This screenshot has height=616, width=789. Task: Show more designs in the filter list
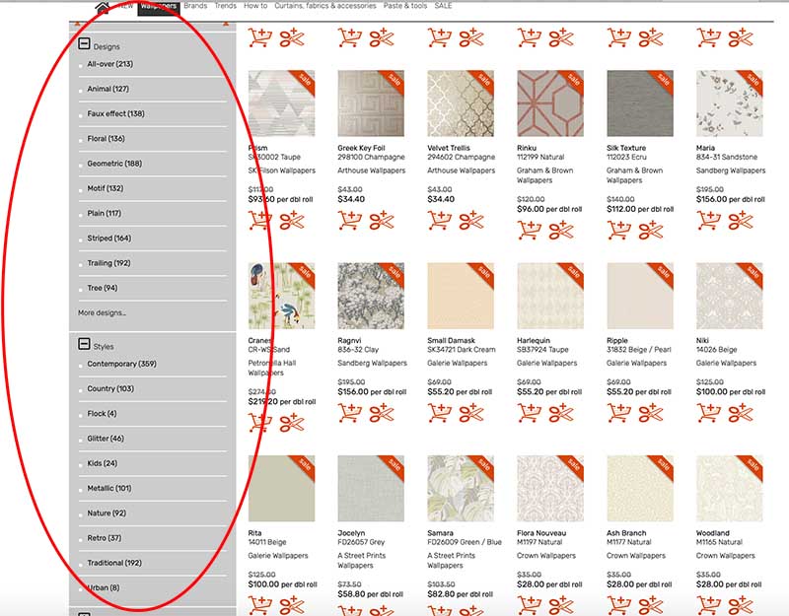(102, 312)
